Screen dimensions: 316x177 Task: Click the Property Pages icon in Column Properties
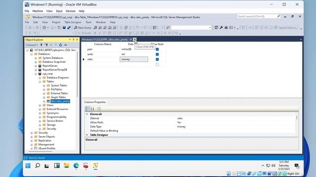[99, 109]
